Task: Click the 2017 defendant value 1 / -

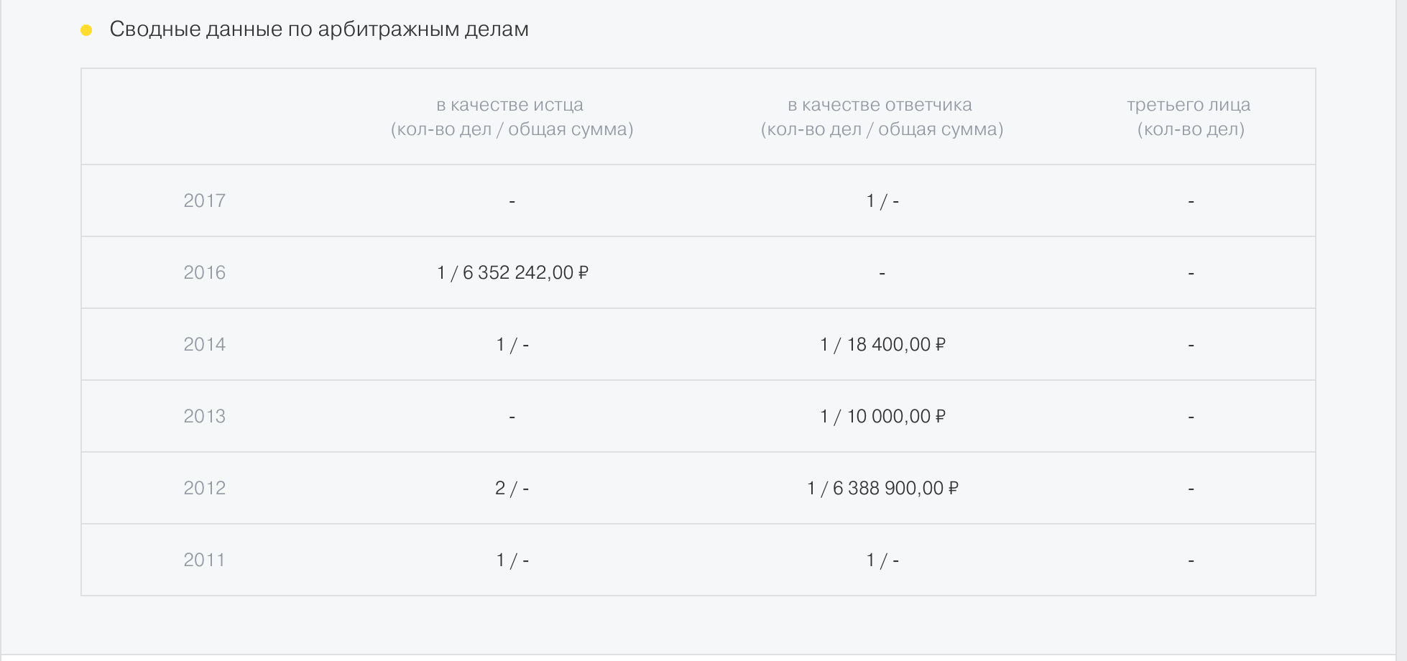Action: click(x=882, y=201)
